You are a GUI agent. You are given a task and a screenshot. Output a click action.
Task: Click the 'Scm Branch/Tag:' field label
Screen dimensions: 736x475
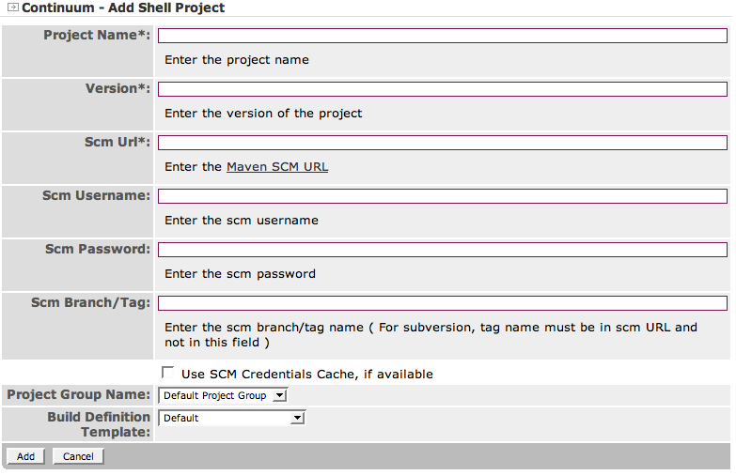point(90,302)
